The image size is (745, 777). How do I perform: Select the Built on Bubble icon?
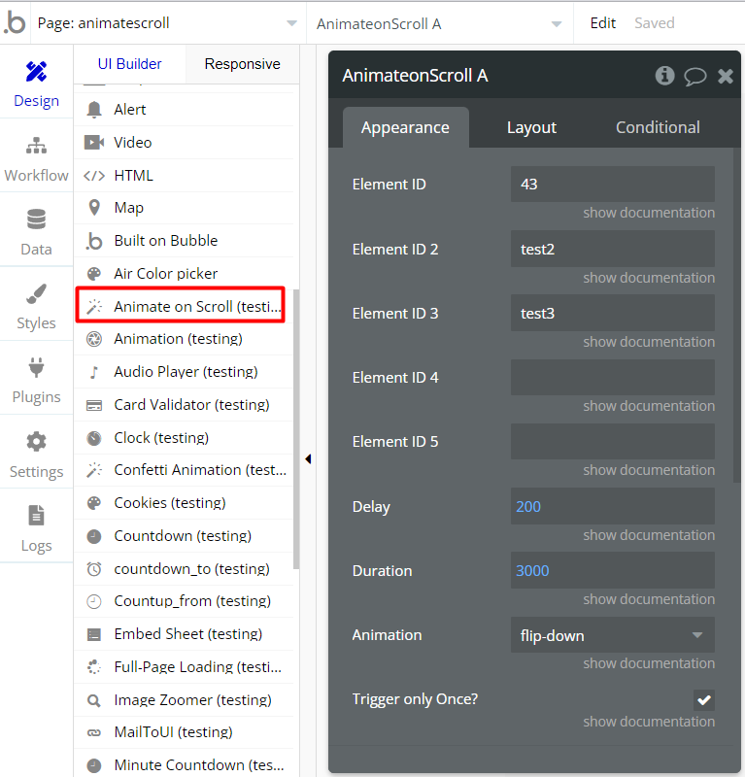tap(94, 241)
